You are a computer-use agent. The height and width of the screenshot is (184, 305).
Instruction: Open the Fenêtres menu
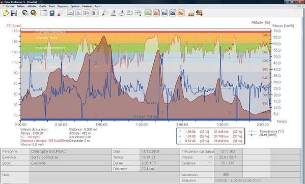coord(87,7)
